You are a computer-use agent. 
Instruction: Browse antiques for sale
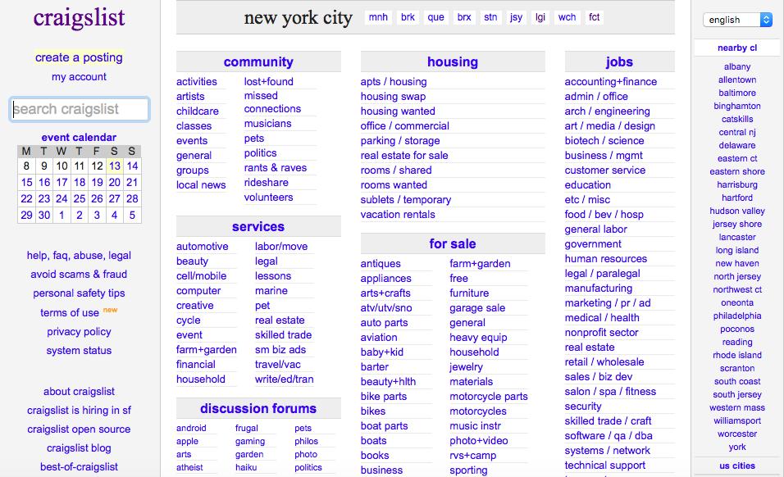tap(381, 264)
